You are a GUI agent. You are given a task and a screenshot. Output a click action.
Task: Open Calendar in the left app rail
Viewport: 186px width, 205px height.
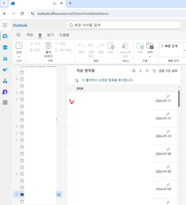click(x=5, y=47)
